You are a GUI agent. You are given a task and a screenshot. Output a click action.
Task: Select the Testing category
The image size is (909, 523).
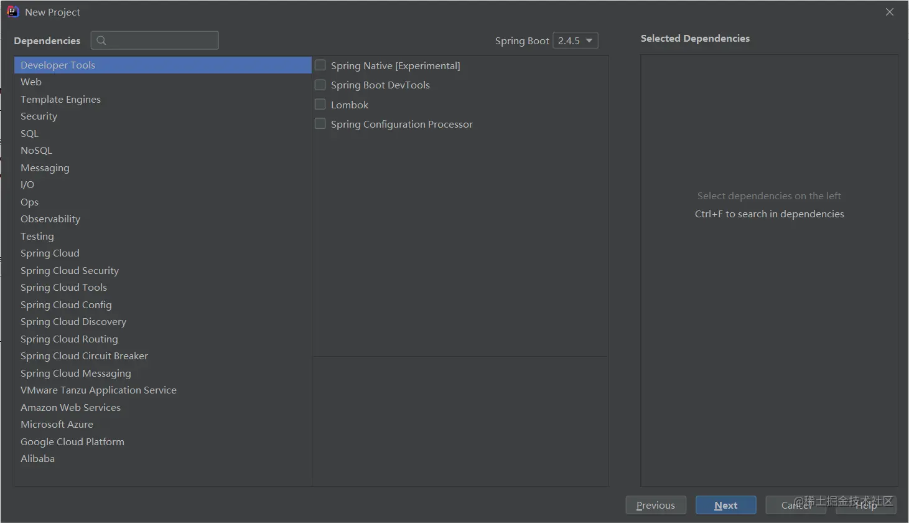(x=163, y=236)
